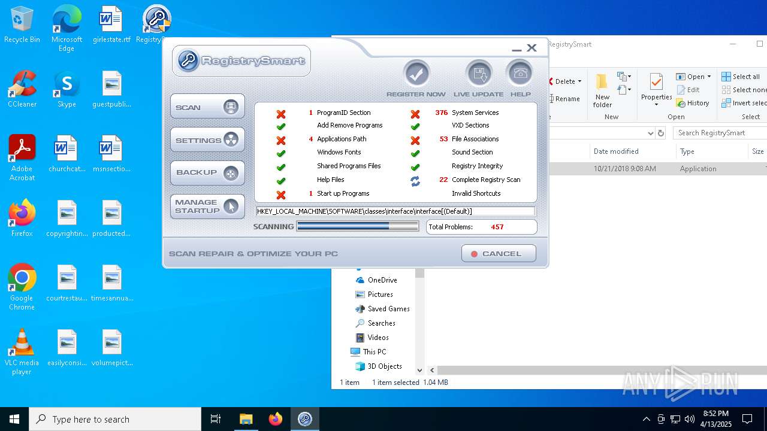Click green check beside Shared Programs Files
767x431 pixels.
pos(280,167)
